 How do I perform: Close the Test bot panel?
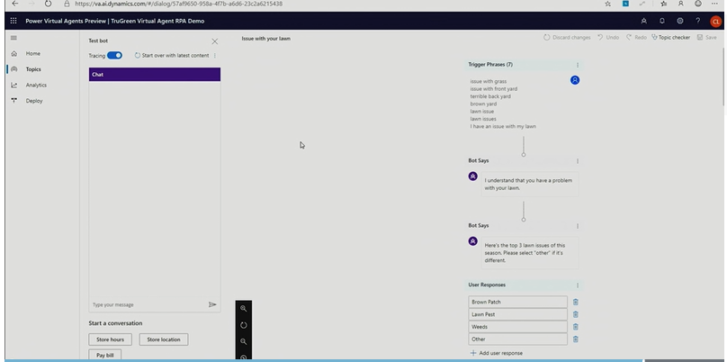pos(214,41)
